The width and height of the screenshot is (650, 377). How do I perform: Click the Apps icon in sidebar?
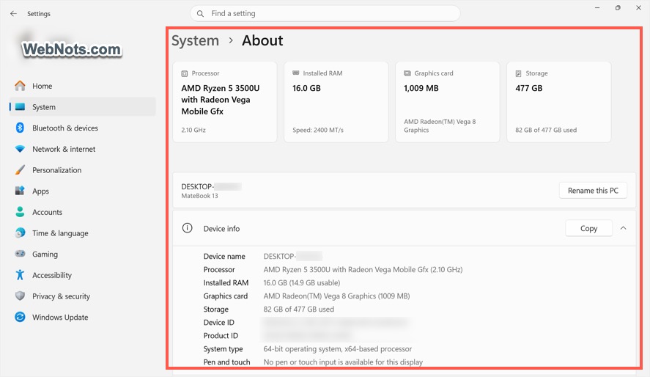[x=20, y=191]
